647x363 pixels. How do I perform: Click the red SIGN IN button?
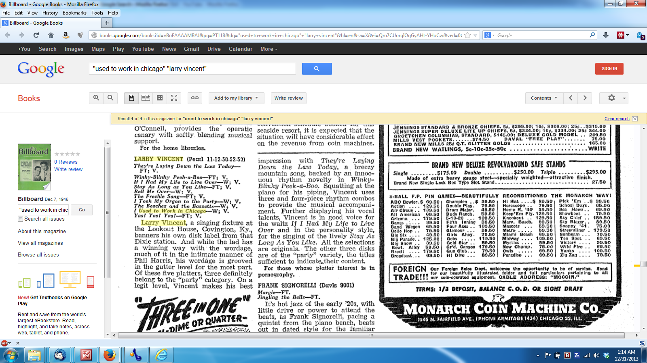(609, 69)
